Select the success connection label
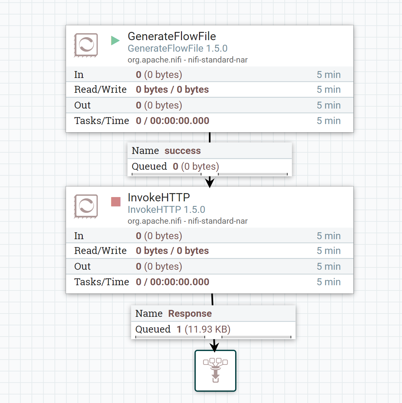402x403 pixels. pyautogui.click(x=183, y=150)
